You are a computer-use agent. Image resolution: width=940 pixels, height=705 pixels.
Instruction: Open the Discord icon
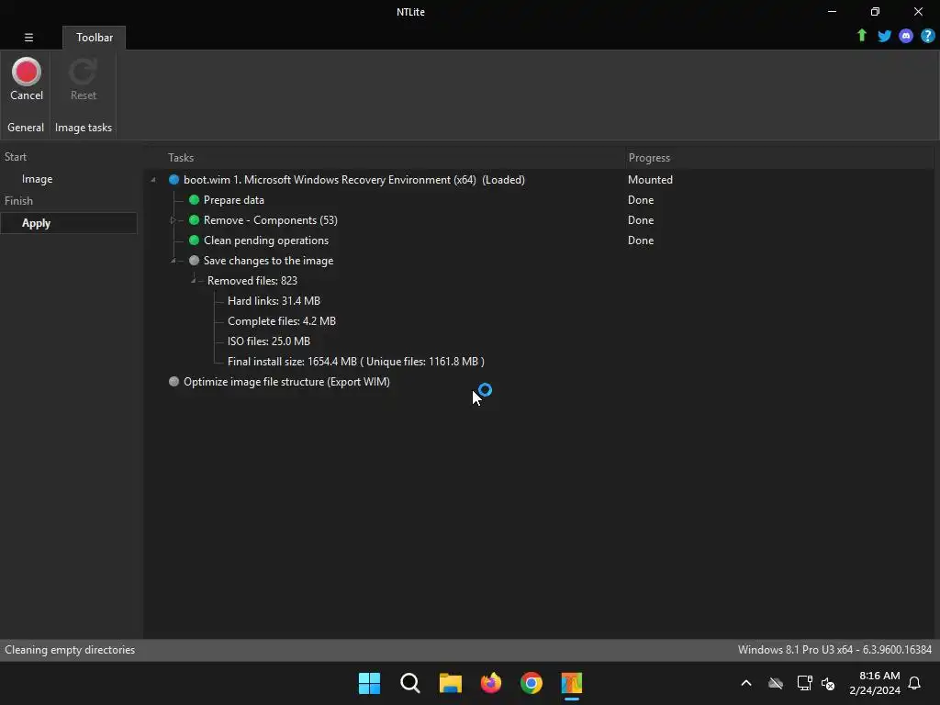tap(906, 36)
